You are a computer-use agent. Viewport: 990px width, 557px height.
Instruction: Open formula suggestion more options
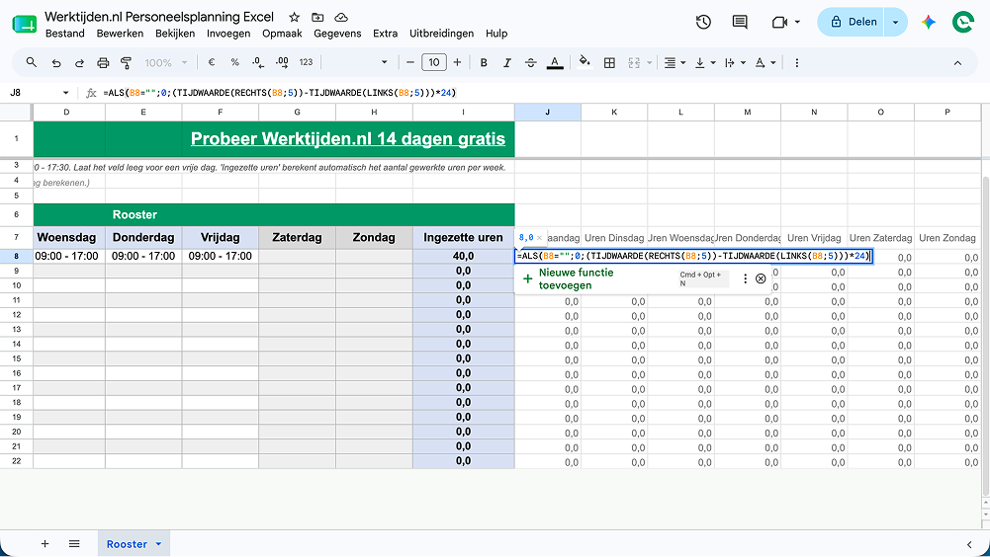(745, 278)
